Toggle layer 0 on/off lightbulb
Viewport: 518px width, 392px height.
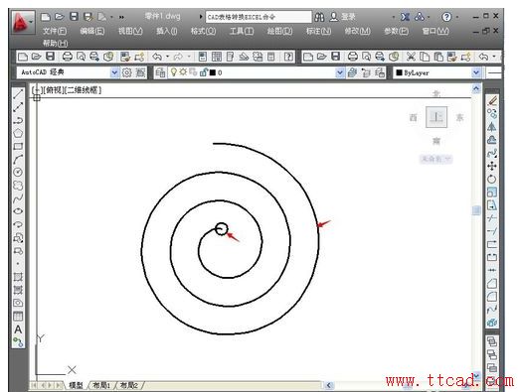pyautogui.click(x=173, y=72)
